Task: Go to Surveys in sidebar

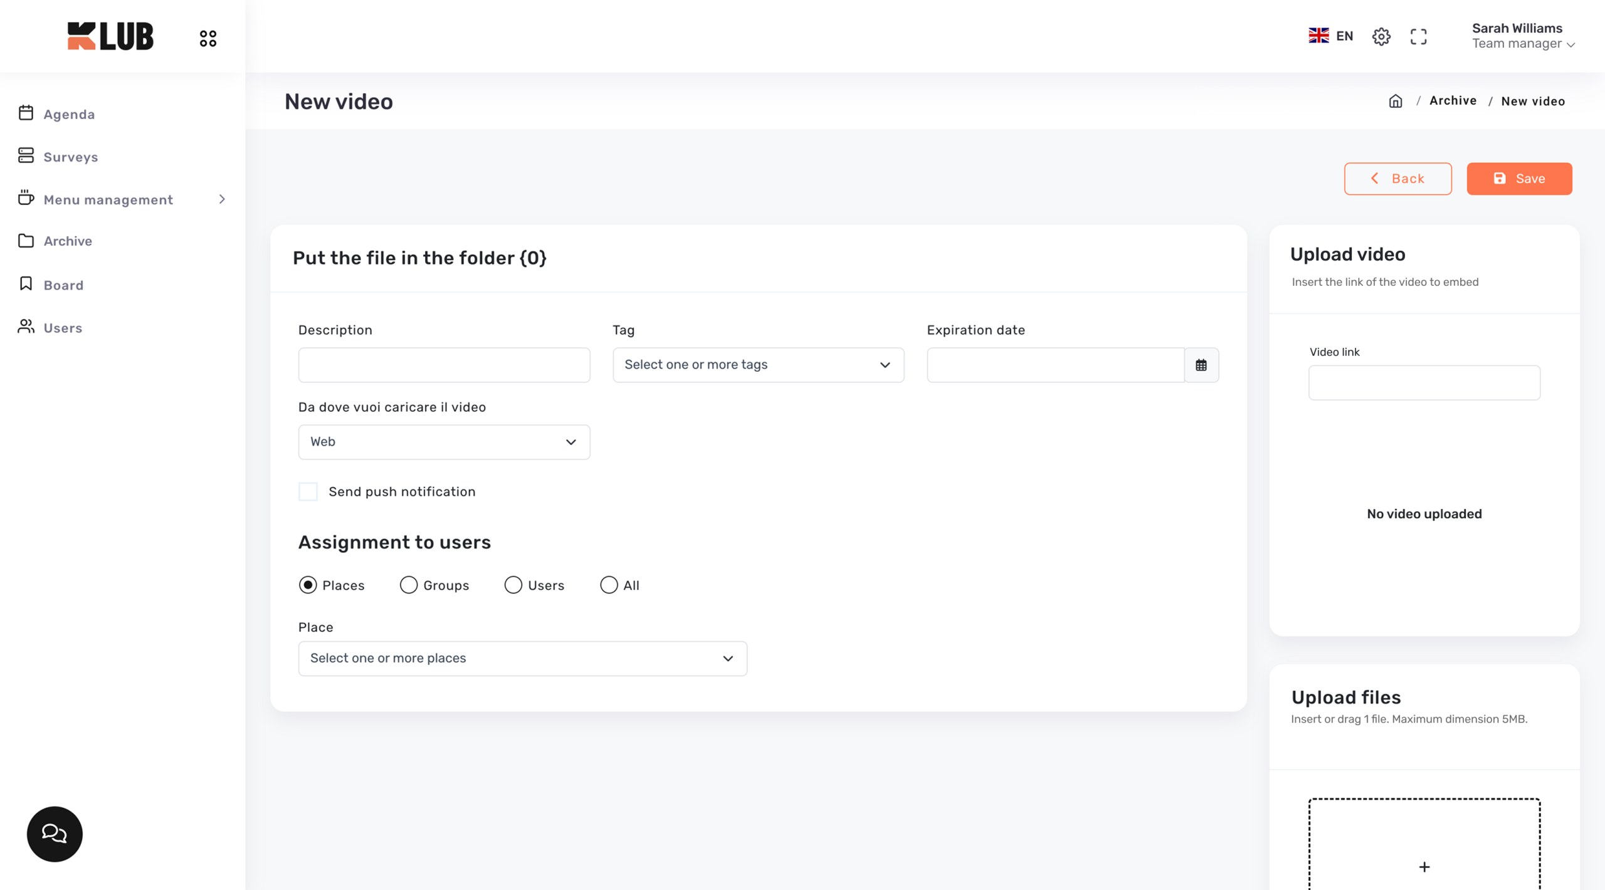Action: 70,157
